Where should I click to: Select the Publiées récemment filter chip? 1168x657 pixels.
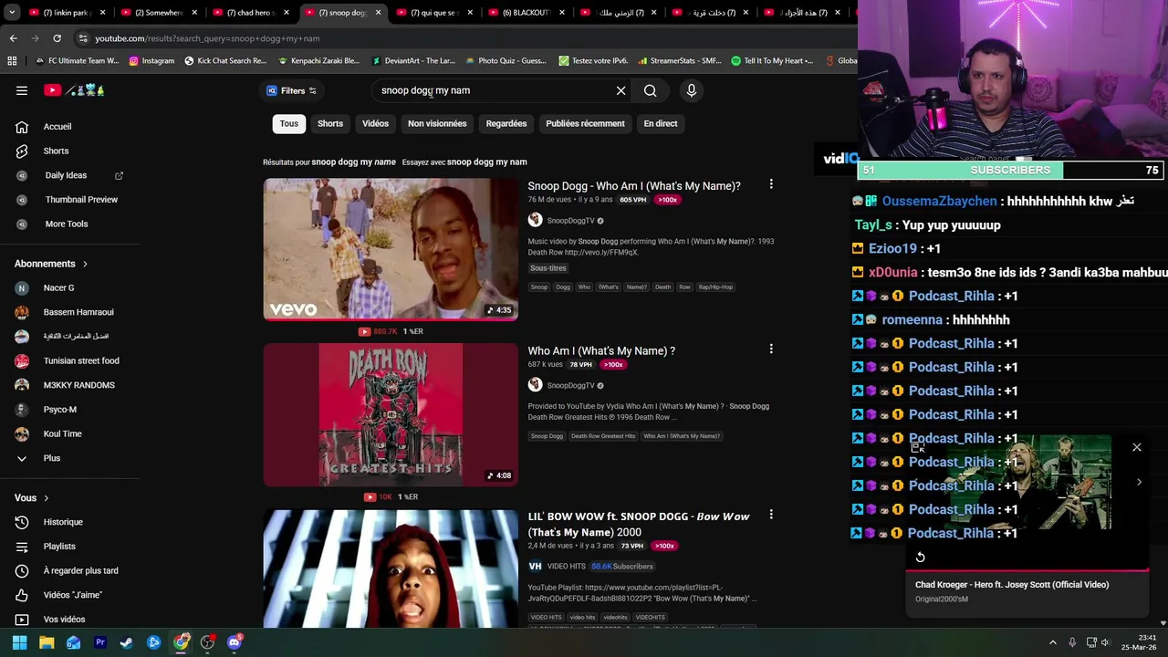[x=585, y=123]
